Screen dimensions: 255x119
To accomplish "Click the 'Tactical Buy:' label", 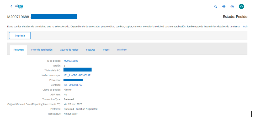I will [54, 114].
